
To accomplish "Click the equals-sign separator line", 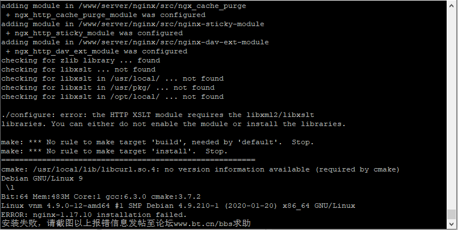I will (x=128, y=160).
